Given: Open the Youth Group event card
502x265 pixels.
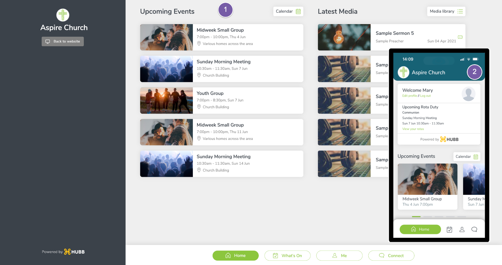Looking at the screenshot, I should pyautogui.click(x=222, y=100).
